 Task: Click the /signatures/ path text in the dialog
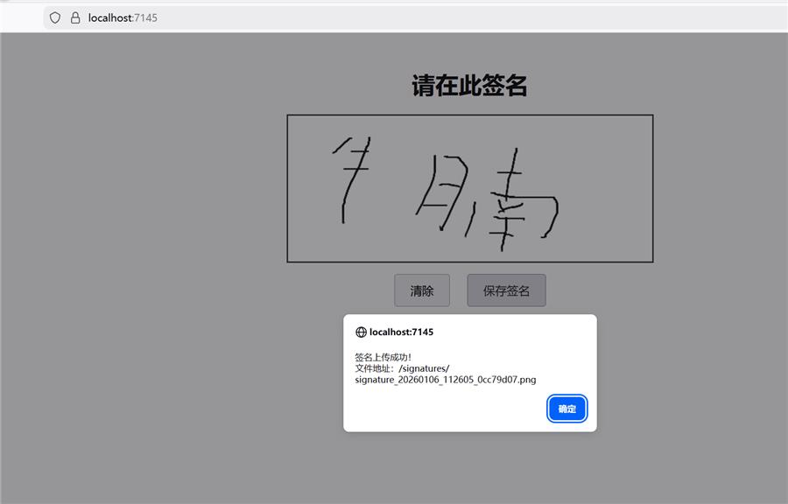424,368
